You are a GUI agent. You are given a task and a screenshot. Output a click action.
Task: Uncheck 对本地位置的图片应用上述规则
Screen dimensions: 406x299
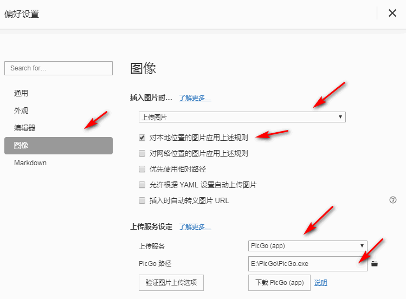click(142, 138)
